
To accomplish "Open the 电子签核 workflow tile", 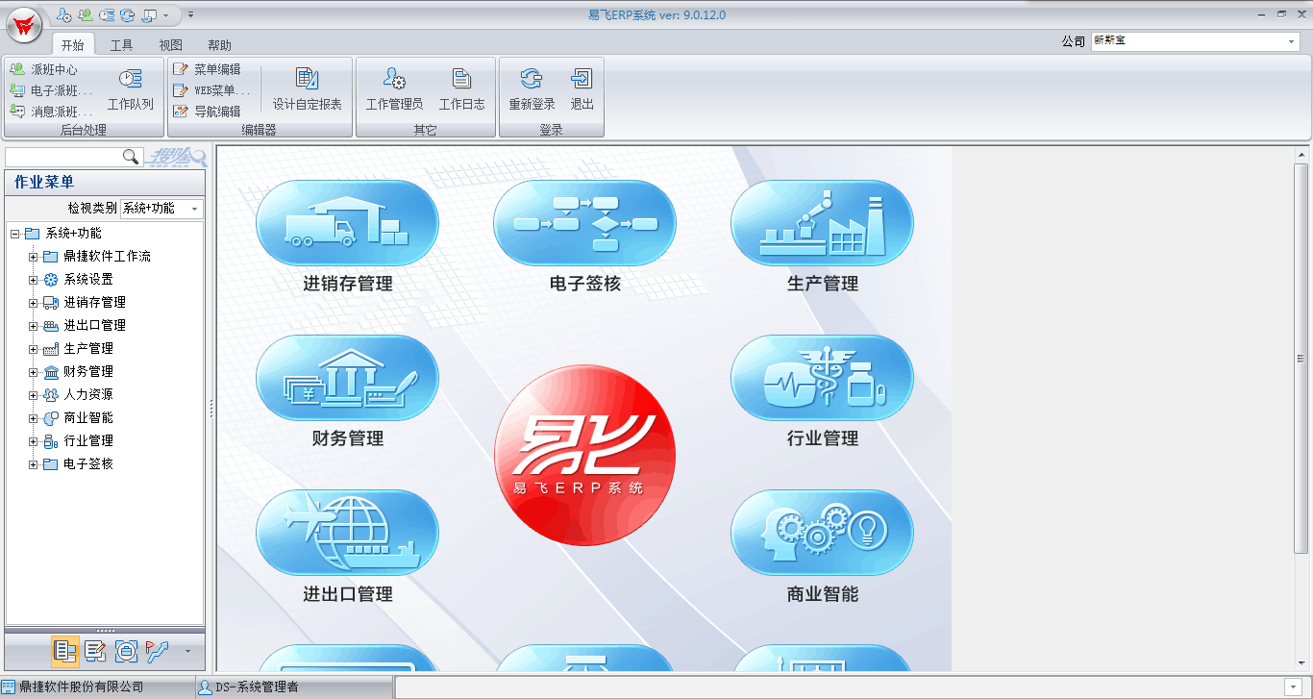I will pyautogui.click(x=584, y=224).
